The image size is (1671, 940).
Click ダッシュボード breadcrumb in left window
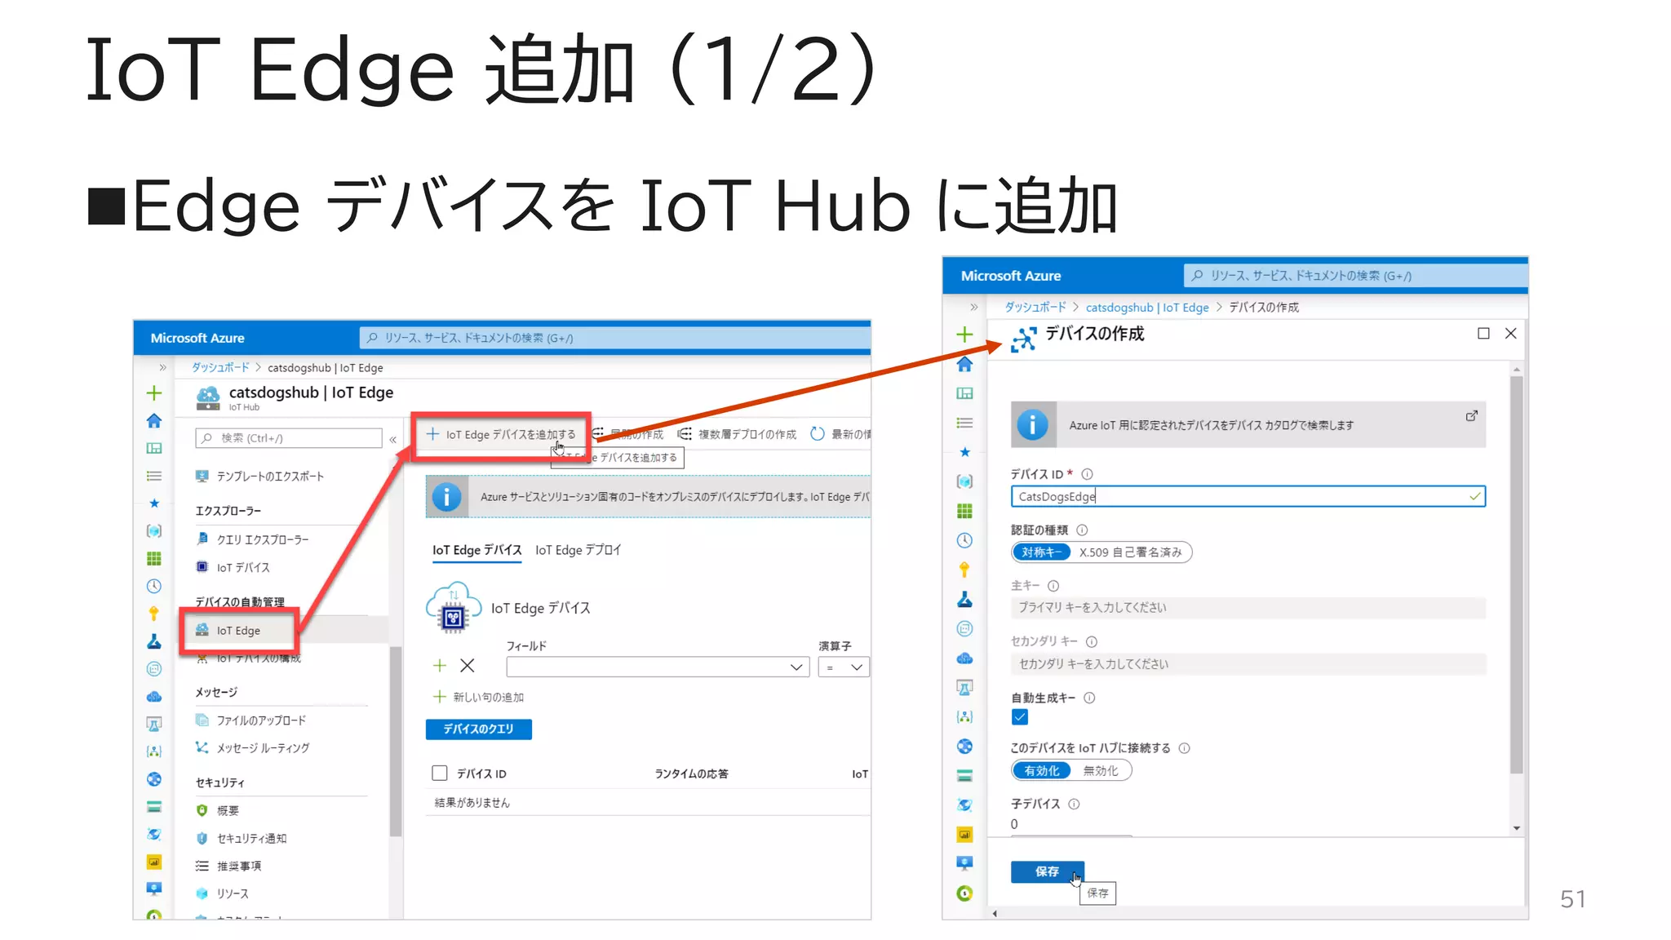point(220,367)
